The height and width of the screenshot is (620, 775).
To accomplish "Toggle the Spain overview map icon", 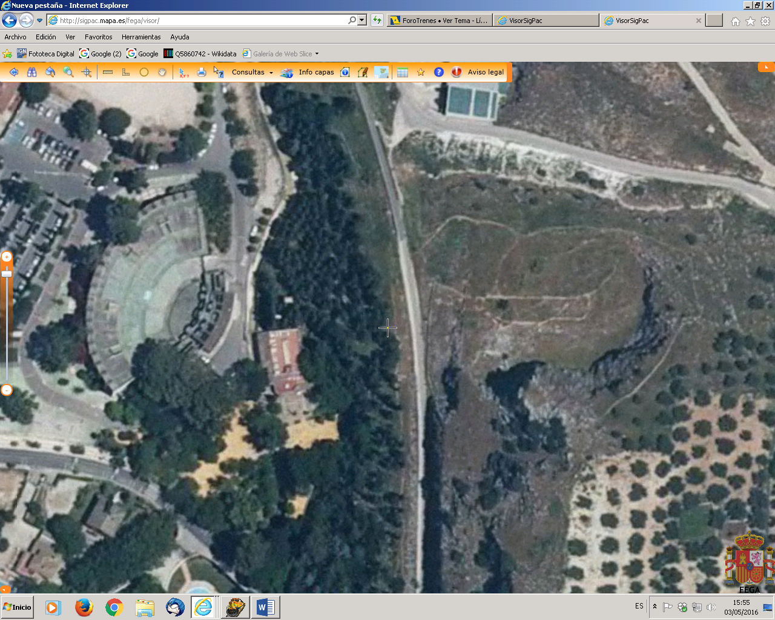I will tap(381, 72).
